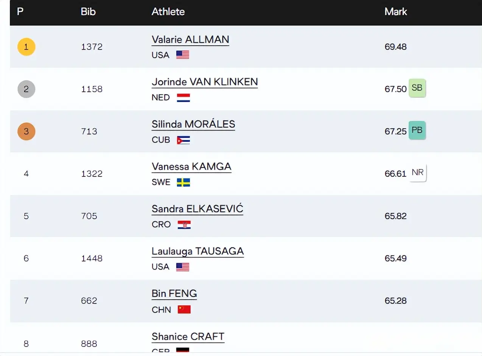Click the gold first-place medal badge
Viewport: 482px width, 356px height.
(26, 47)
